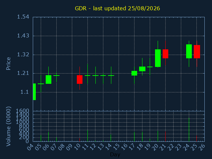This screenshot has height=159, width=212.
Task: Click the doji candle on day 19
Action: 150,67
